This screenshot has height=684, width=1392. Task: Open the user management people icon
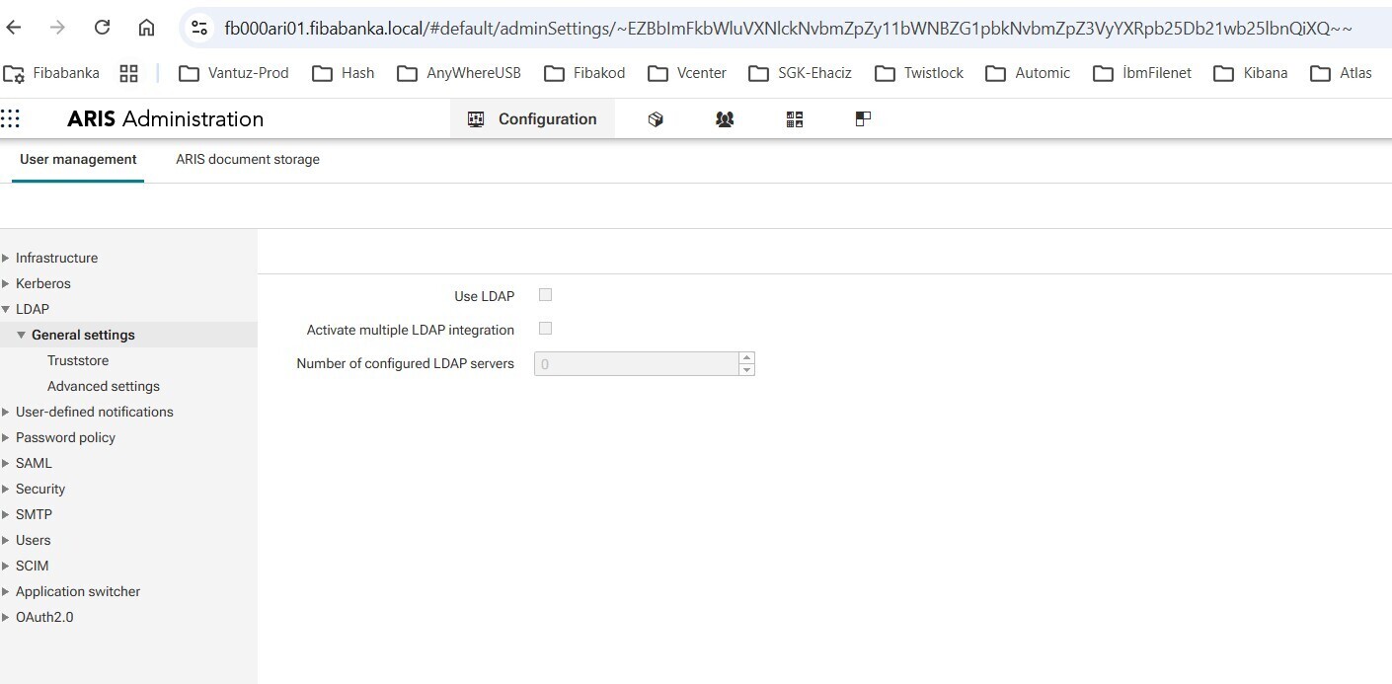725,119
